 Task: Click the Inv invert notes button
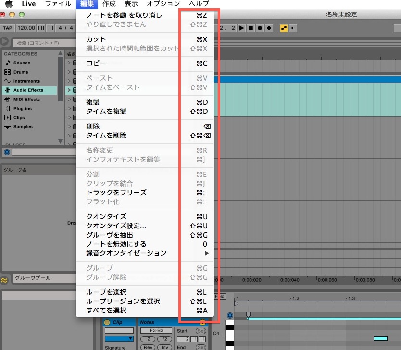coord(164,347)
